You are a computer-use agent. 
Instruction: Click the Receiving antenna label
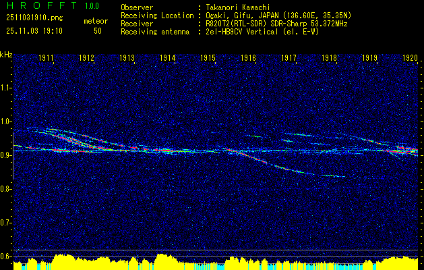155,32
